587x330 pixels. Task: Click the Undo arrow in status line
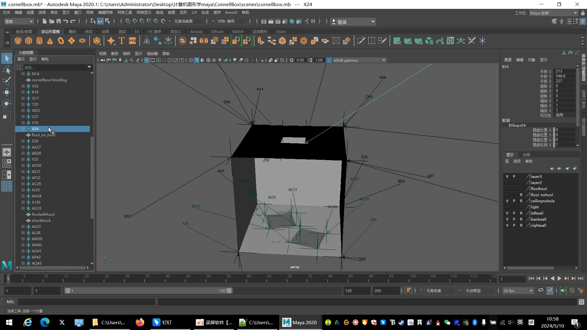click(x=66, y=21)
